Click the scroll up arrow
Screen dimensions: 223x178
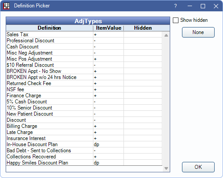pos(166,35)
